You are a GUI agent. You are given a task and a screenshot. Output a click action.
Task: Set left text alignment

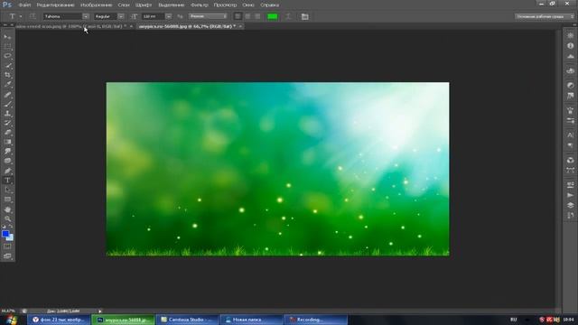(238, 16)
